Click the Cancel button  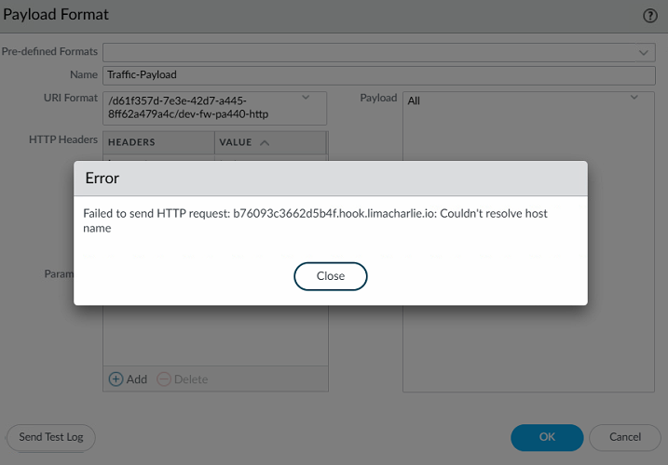tap(625, 437)
